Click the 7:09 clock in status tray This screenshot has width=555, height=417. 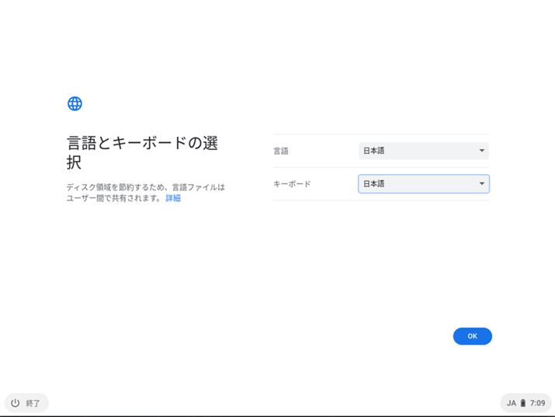537,403
